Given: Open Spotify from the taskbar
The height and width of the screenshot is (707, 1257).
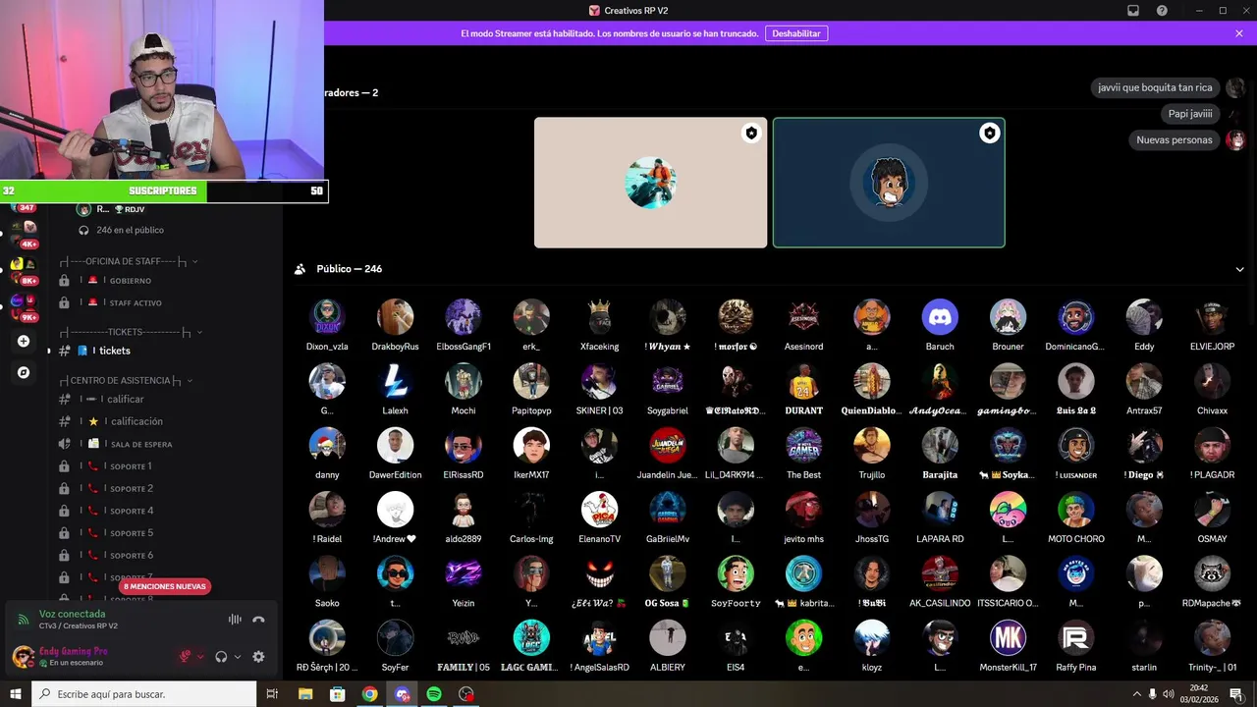Looking at the screenshot, I should tap(434, 694).
